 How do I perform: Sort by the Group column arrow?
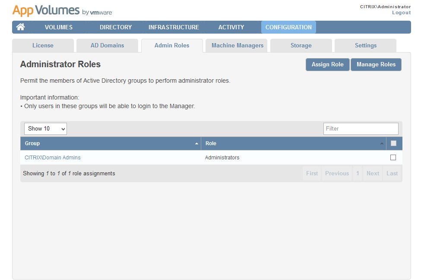196,143
